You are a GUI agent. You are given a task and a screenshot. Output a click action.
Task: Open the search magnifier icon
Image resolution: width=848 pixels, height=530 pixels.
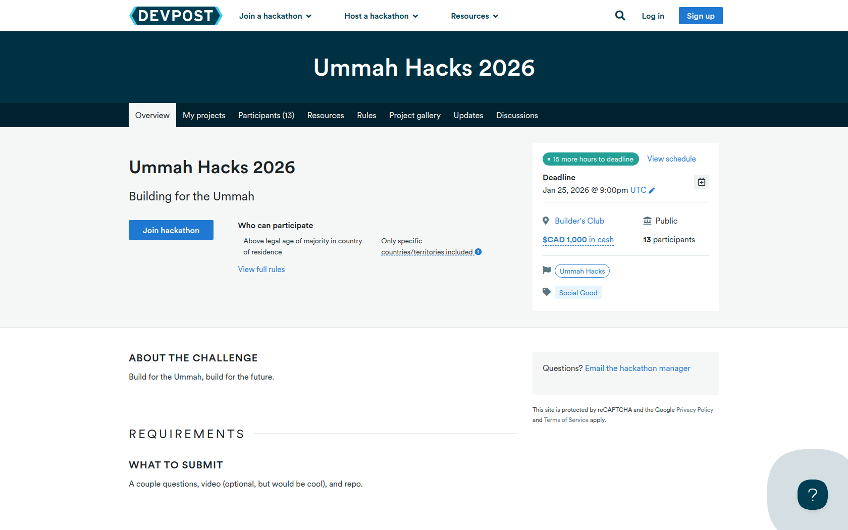(620, 16)
